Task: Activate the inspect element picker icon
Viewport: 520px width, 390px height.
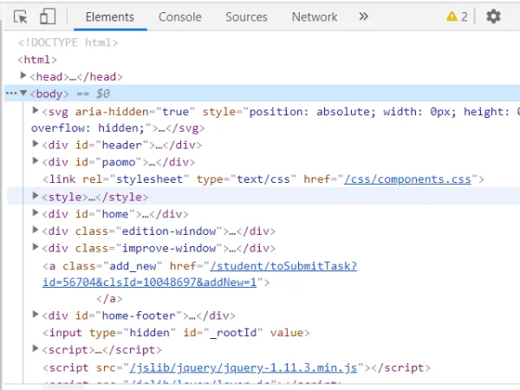Action: pyautogui.click(x=22, y=16)
